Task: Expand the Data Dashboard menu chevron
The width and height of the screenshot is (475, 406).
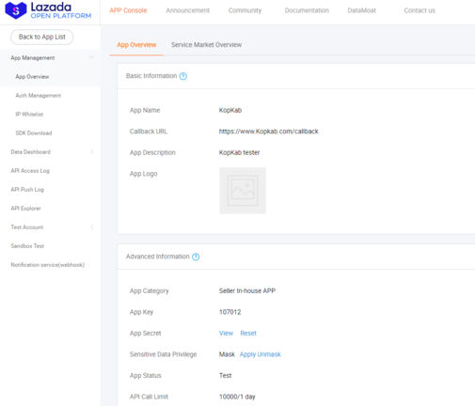Action: tap(91, 151)
